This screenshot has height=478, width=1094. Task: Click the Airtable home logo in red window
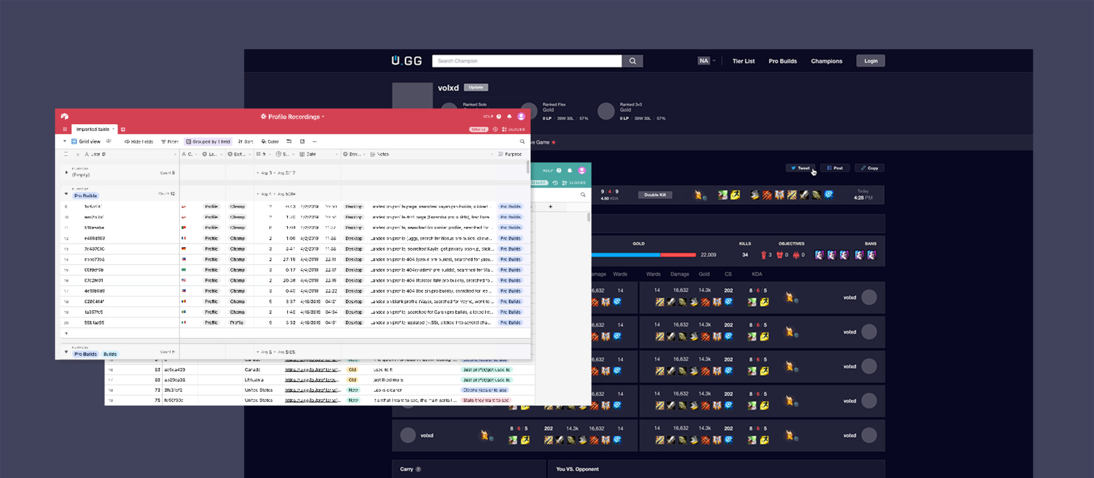65,117
